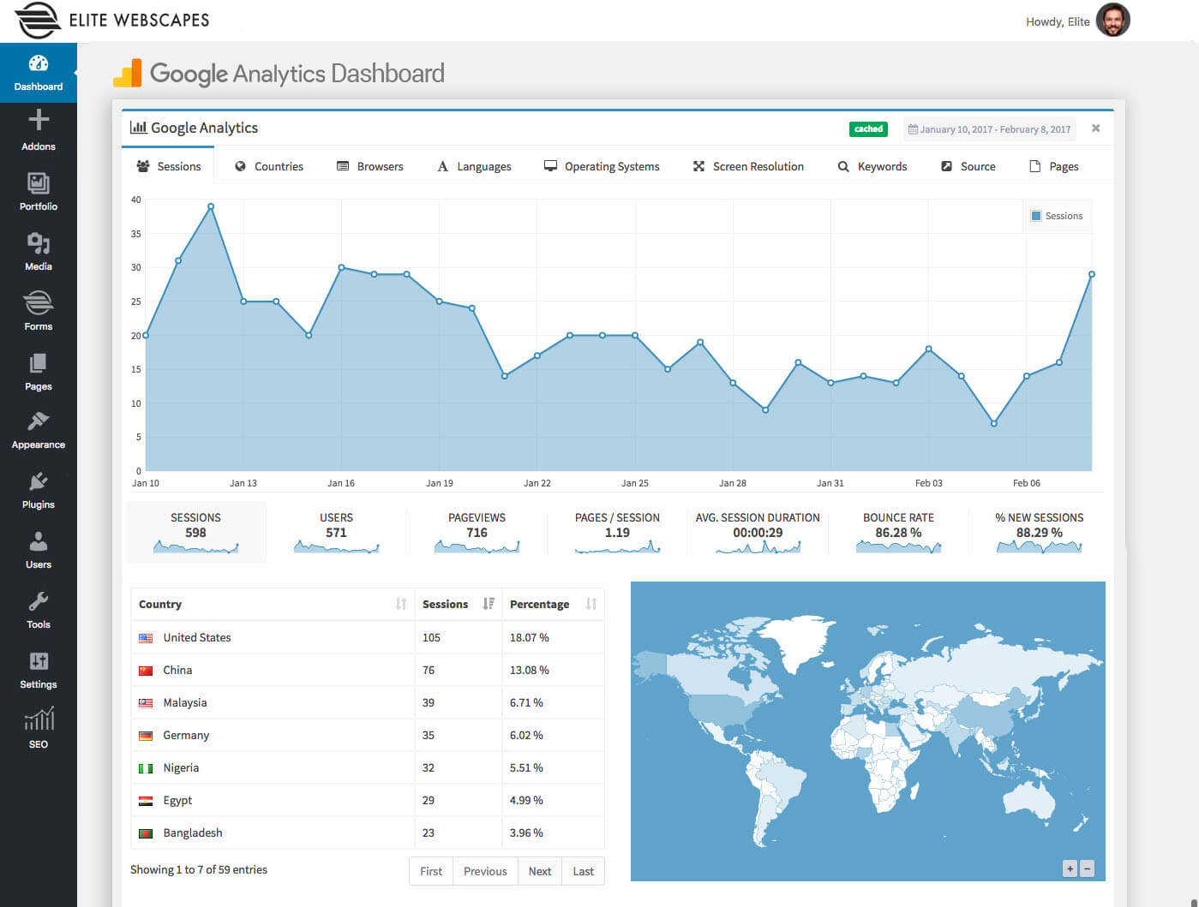Image resolution: width=1199 pixels, height=907 pixels.
Task: Go to Last page of table
Action: tap(584, 871)
